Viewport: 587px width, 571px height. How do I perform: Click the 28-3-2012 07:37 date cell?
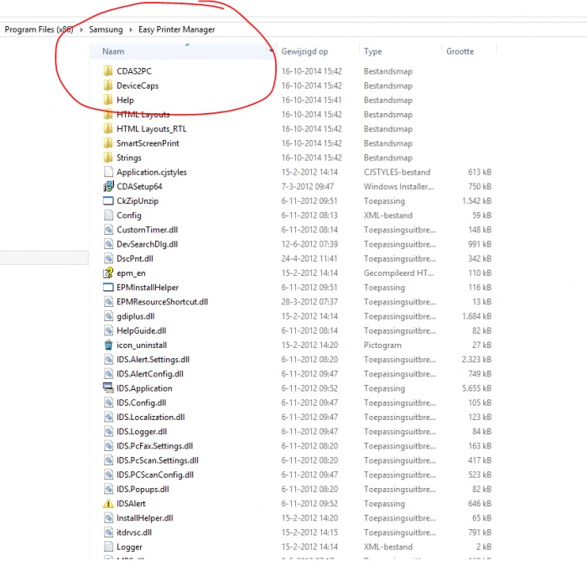click(x=309, y=301)
